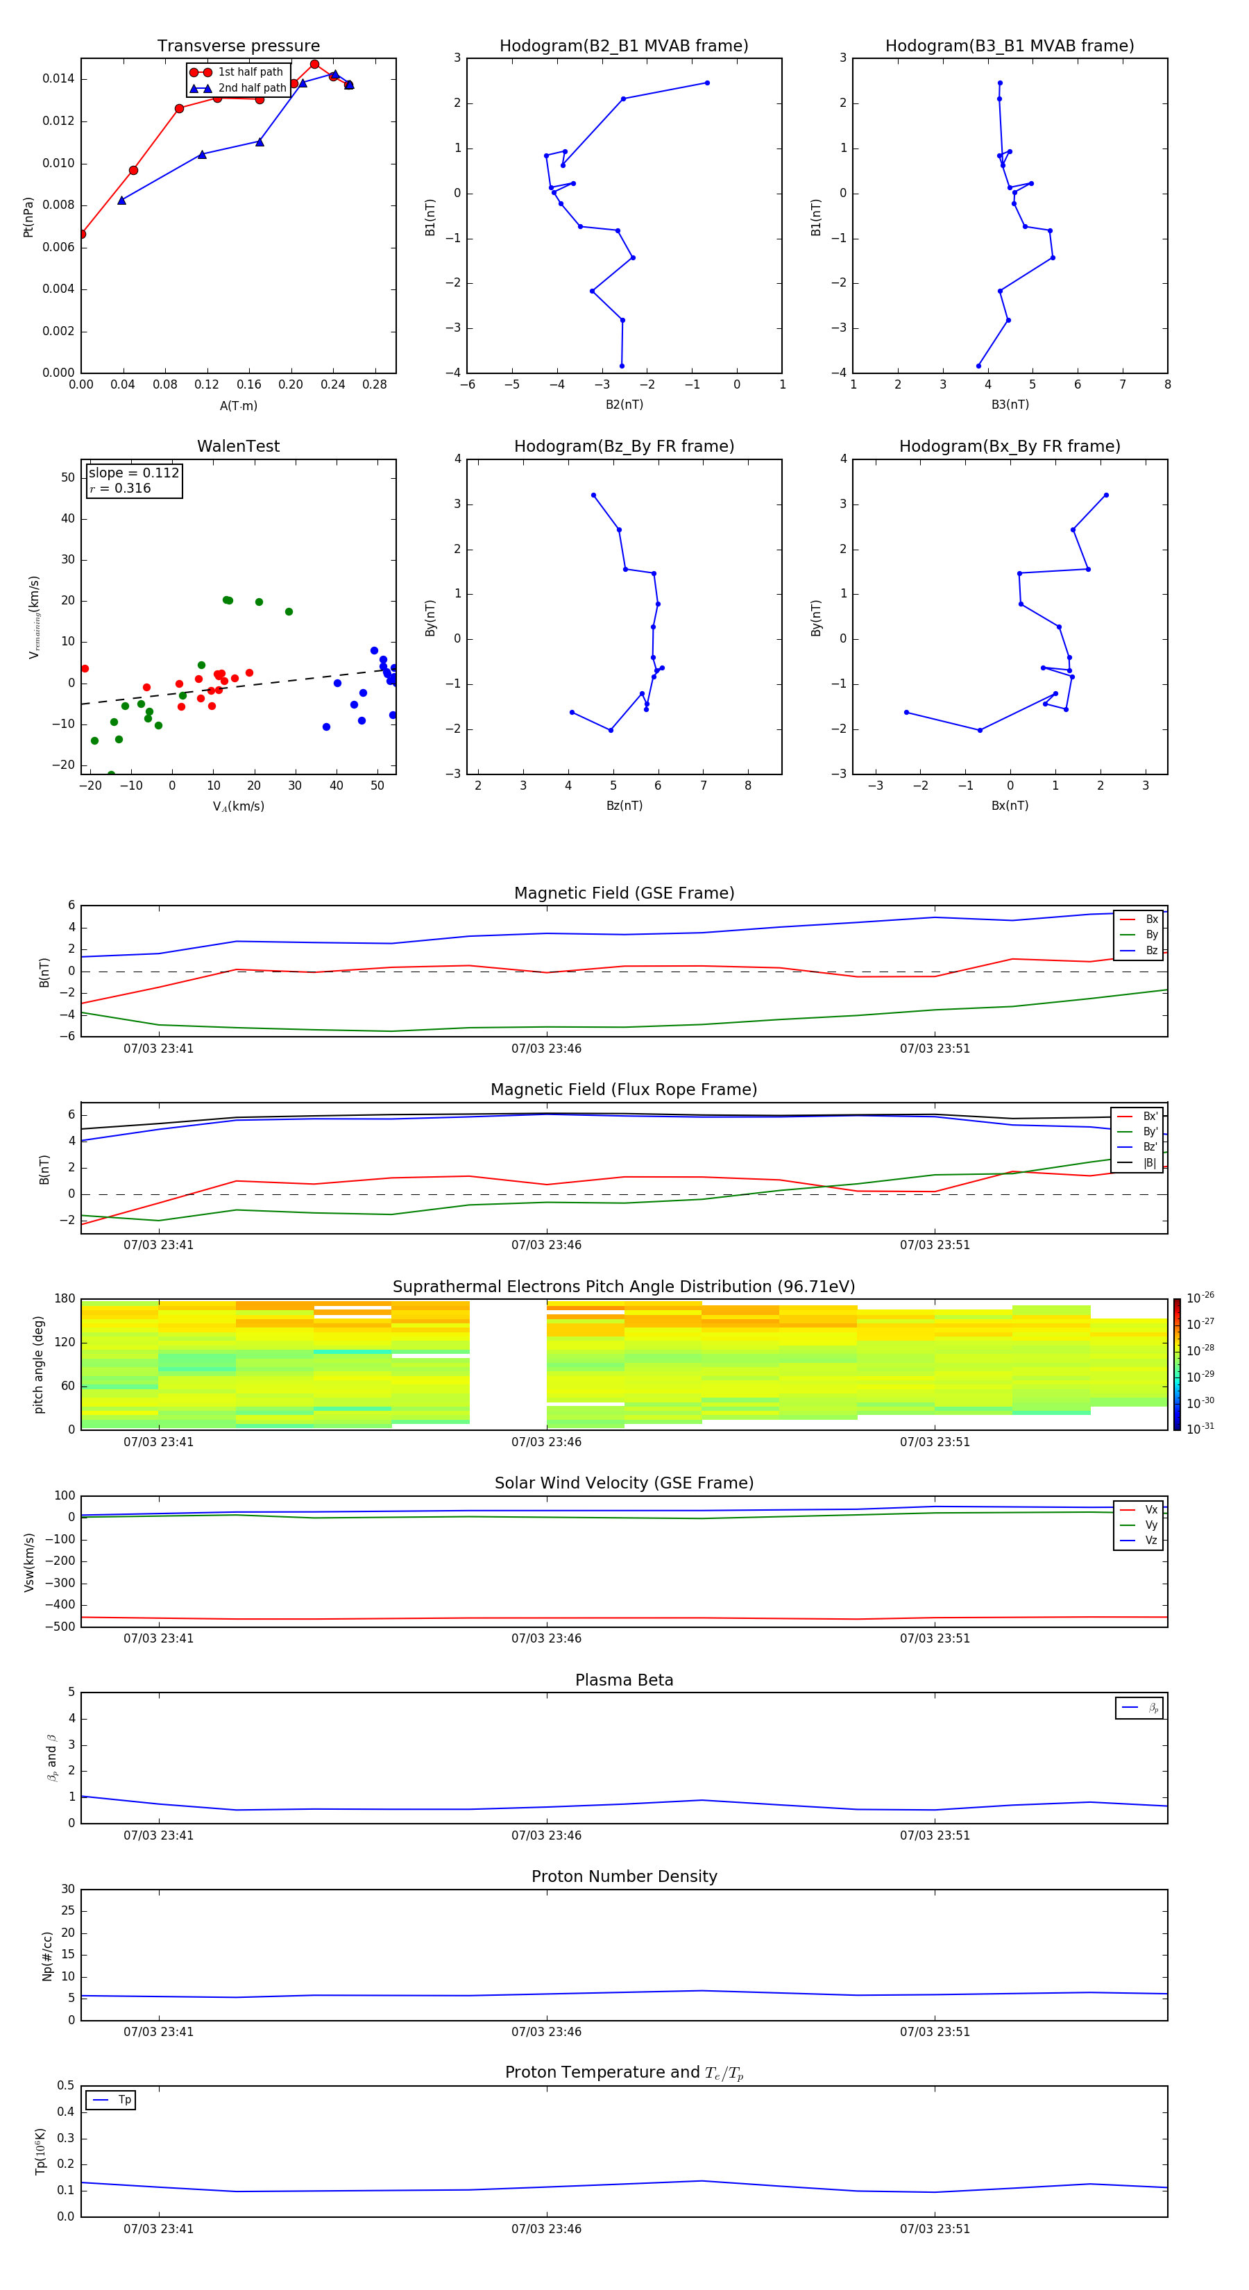Click colorbar tick label 10^-26
The image size is (1249, 2290).
pyautogui.click(x=1200, y=1298)
